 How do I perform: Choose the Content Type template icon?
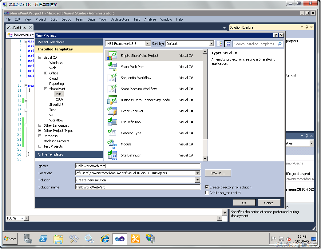pyautogui.click(x=112, y=133)
